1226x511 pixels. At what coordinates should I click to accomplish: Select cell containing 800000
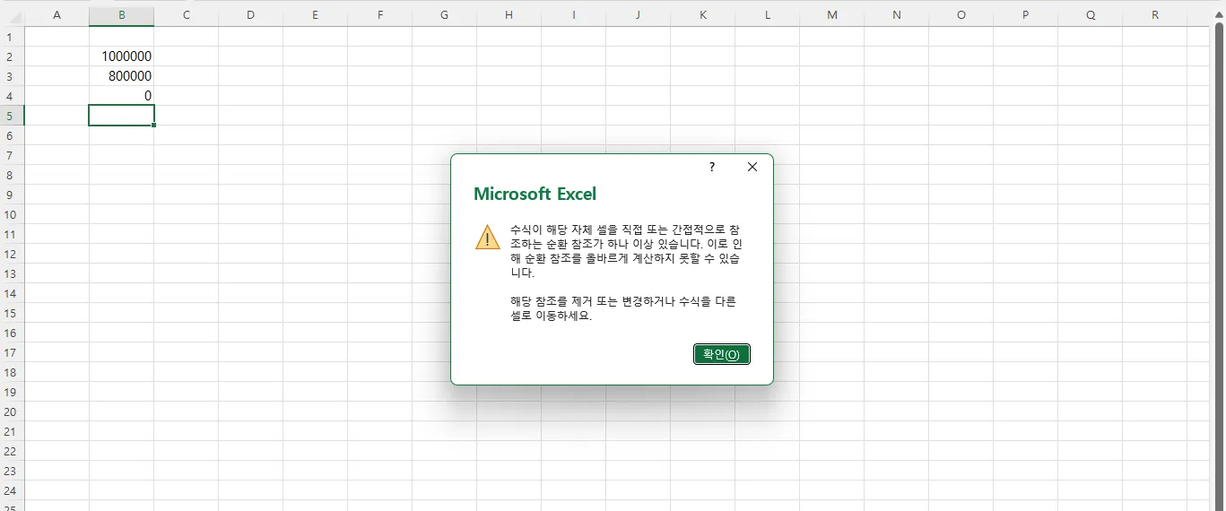(x=121, y=76)
